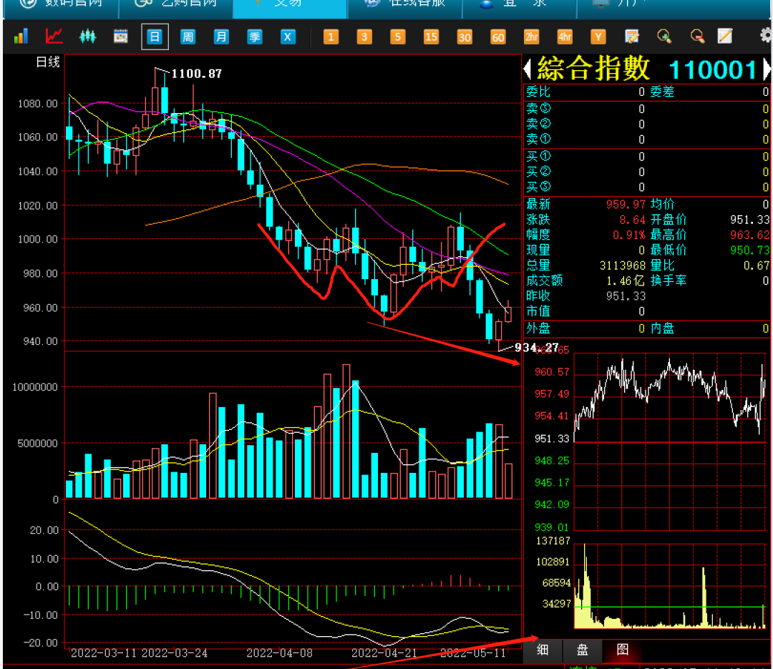
Task: Go to previous instrument with left arrow
Action: [x=528, y=69]
